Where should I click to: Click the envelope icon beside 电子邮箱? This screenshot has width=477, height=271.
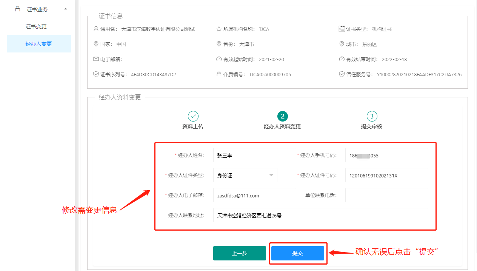(96, 59)
